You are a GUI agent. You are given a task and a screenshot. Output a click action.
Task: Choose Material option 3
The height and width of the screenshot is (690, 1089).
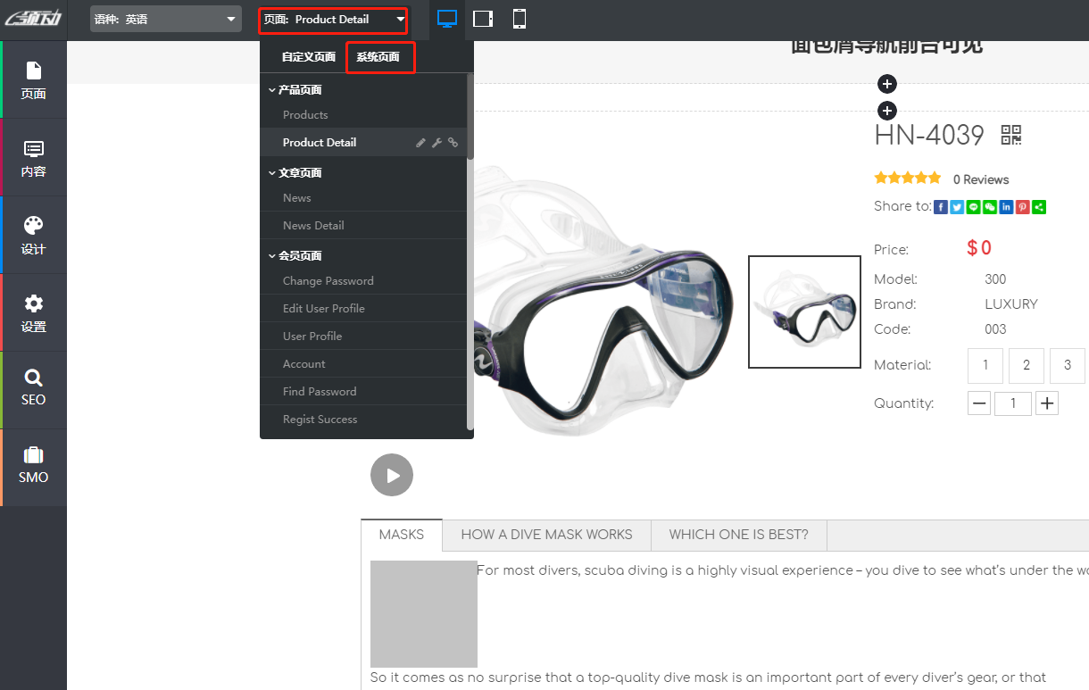[1068, 365]
